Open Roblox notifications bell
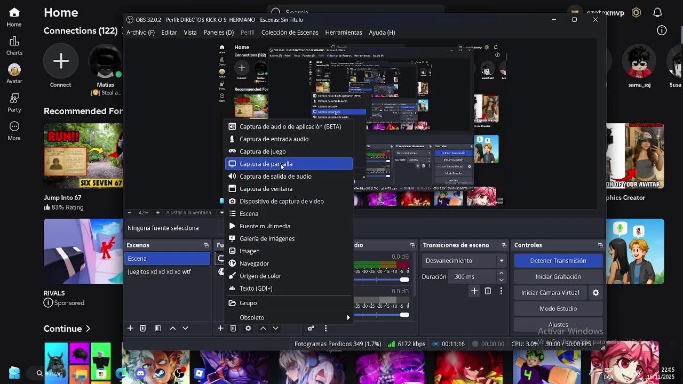The width and height of the screenshot is (683, 384). [x=657, y=12]
